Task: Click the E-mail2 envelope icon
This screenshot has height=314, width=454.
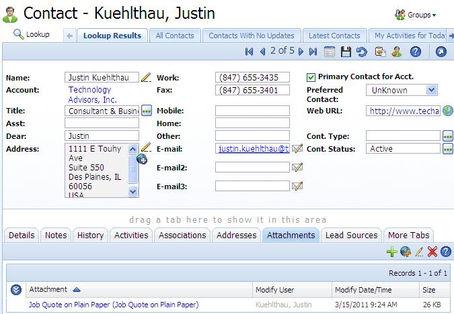Action: pyautogui.click(x=297, y=167)
